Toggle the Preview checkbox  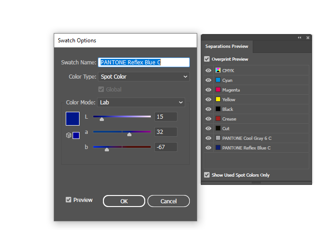pos(68,200)
